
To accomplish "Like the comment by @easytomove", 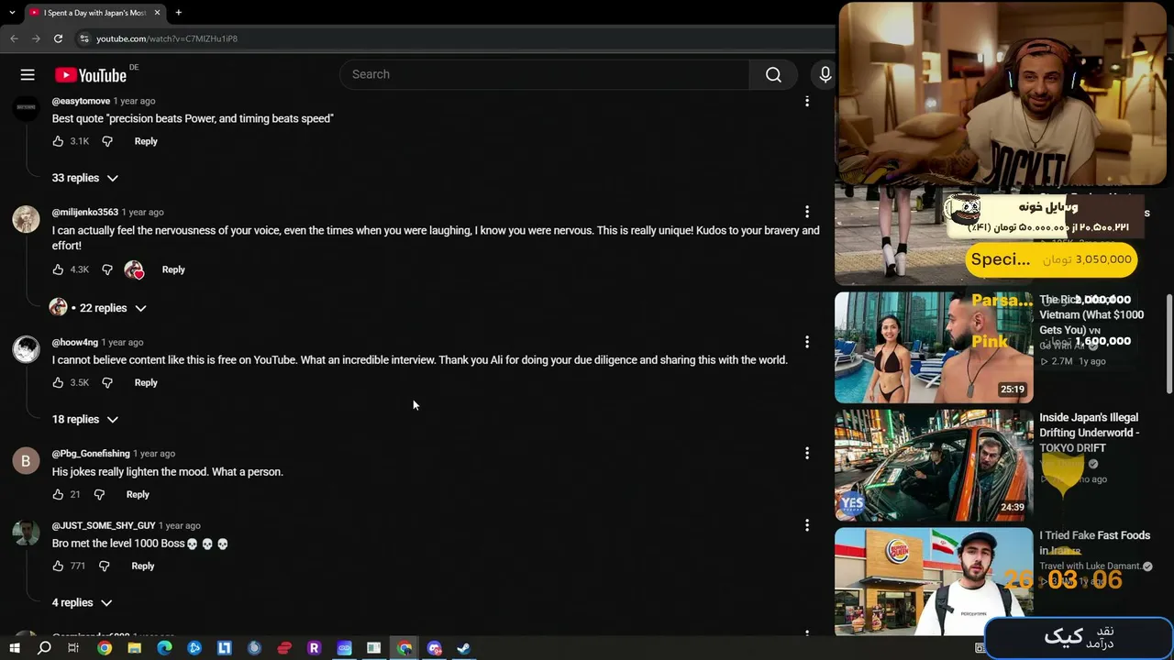I will (58, 141).
